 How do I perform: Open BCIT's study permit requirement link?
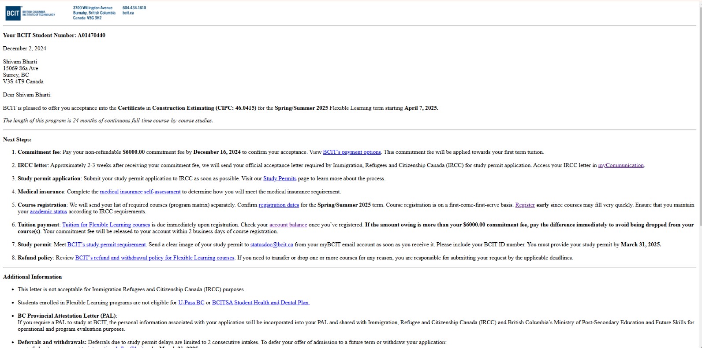(106, 244)
